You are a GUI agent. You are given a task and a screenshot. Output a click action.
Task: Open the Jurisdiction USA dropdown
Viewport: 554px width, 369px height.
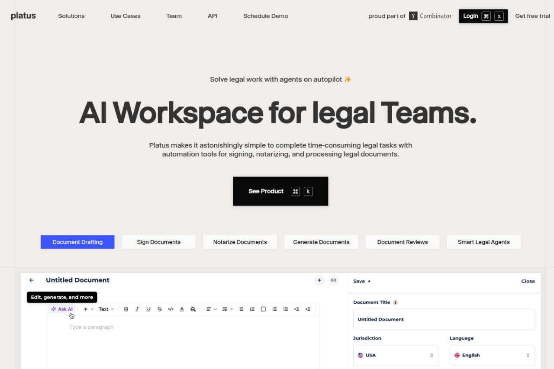coord(396,355)
